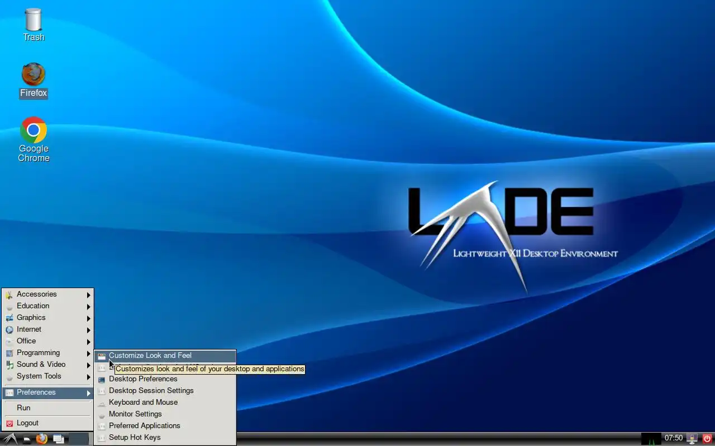
Task: Click the desktop pager in the panel
Action: coord(79,439)
